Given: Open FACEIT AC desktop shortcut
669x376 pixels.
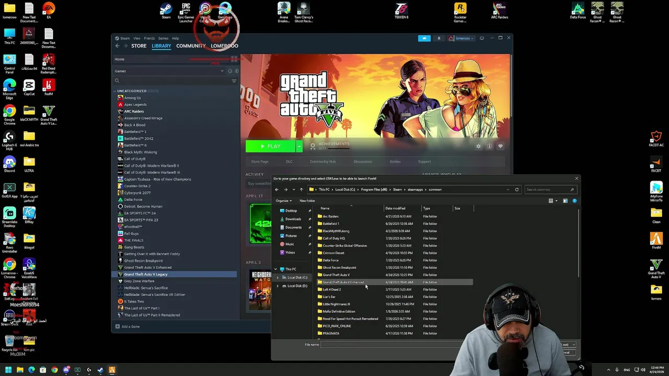Looking at the screenshot, I should click(x=656, y=138).
